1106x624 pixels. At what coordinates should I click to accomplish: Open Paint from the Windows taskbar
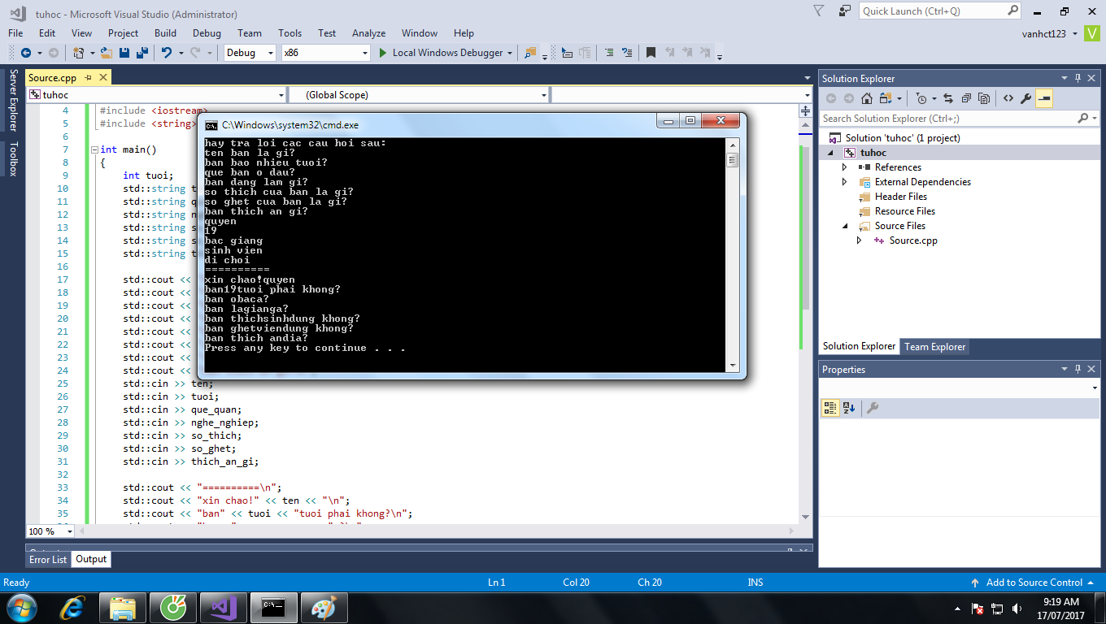pos(324,607)
